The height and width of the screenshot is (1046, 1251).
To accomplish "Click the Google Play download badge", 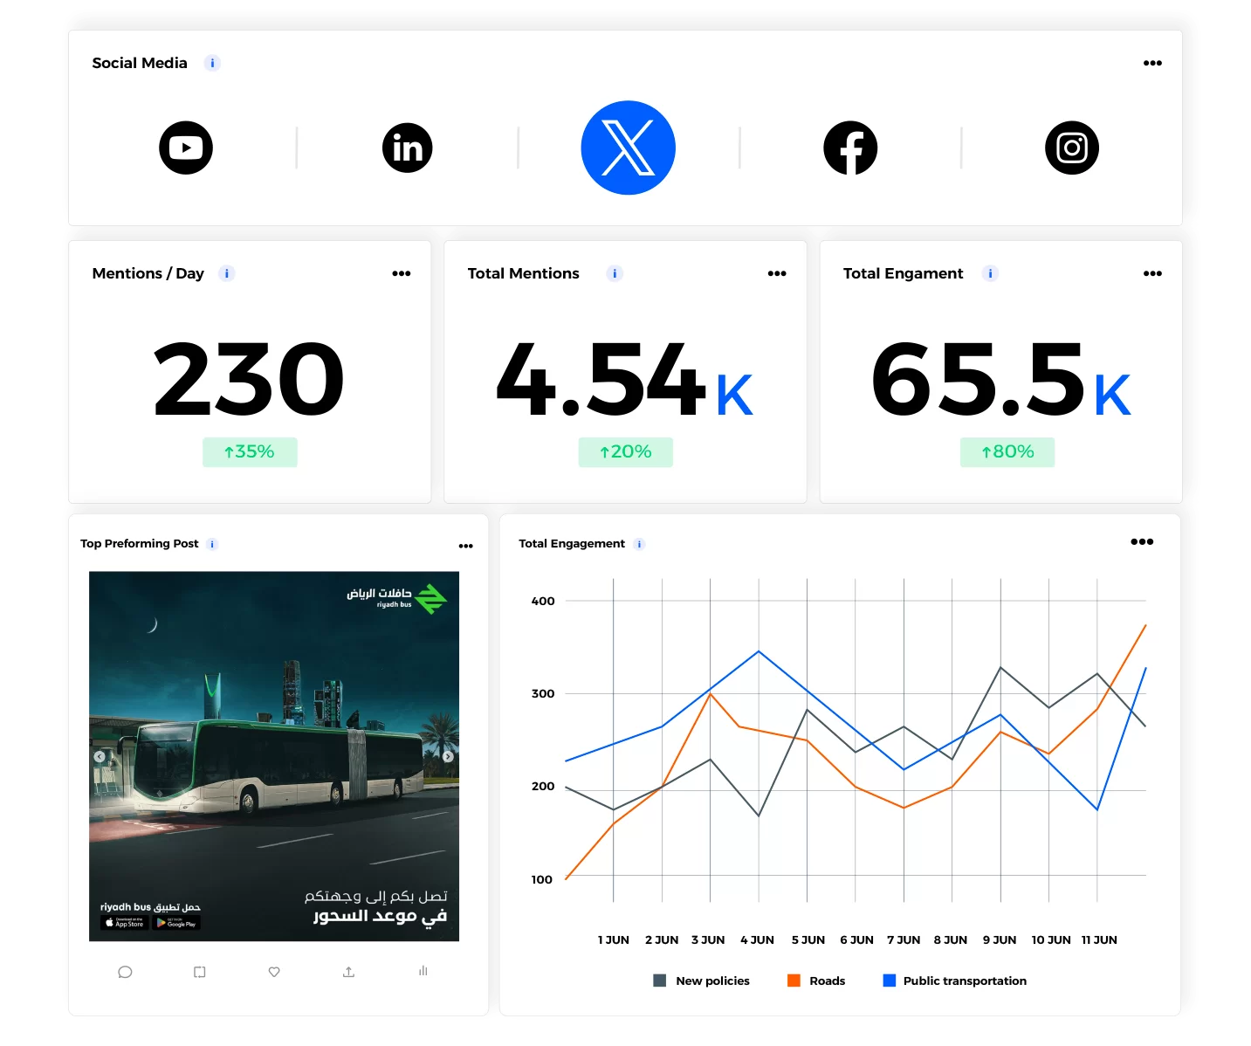I will 176,923.
